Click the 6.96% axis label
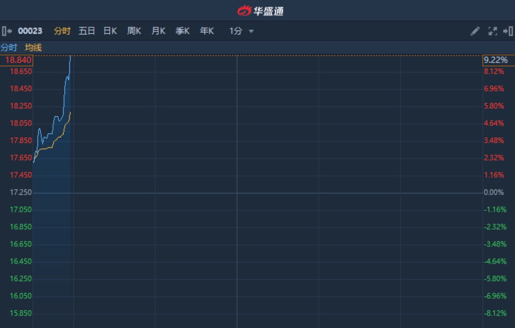 tap(494, 88)
